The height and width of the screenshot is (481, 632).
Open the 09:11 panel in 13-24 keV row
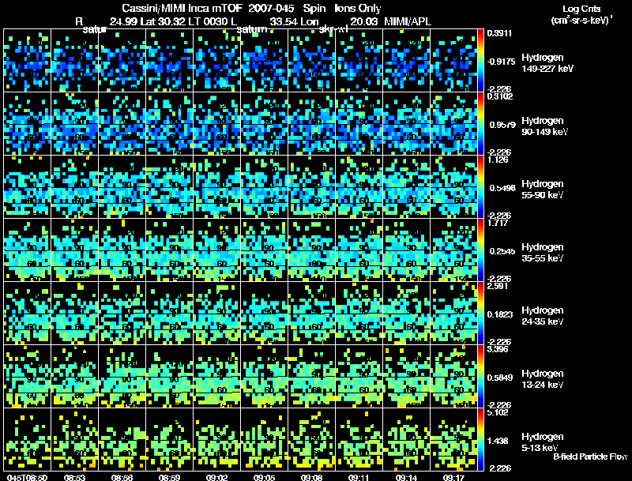359,376
